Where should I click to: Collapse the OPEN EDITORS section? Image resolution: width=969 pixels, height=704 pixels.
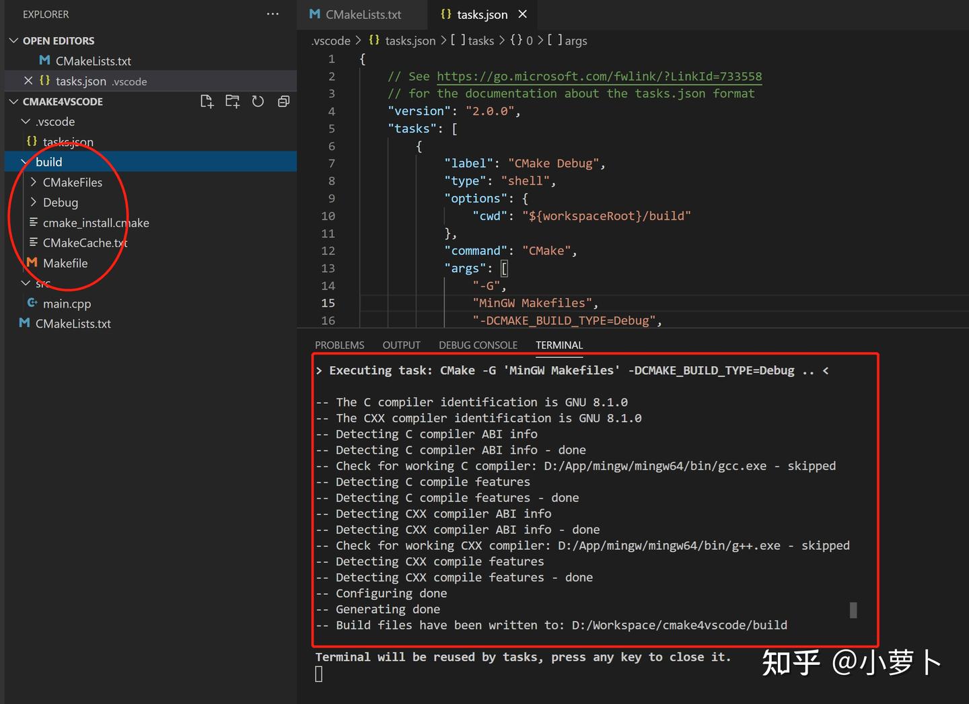(14, 40)
